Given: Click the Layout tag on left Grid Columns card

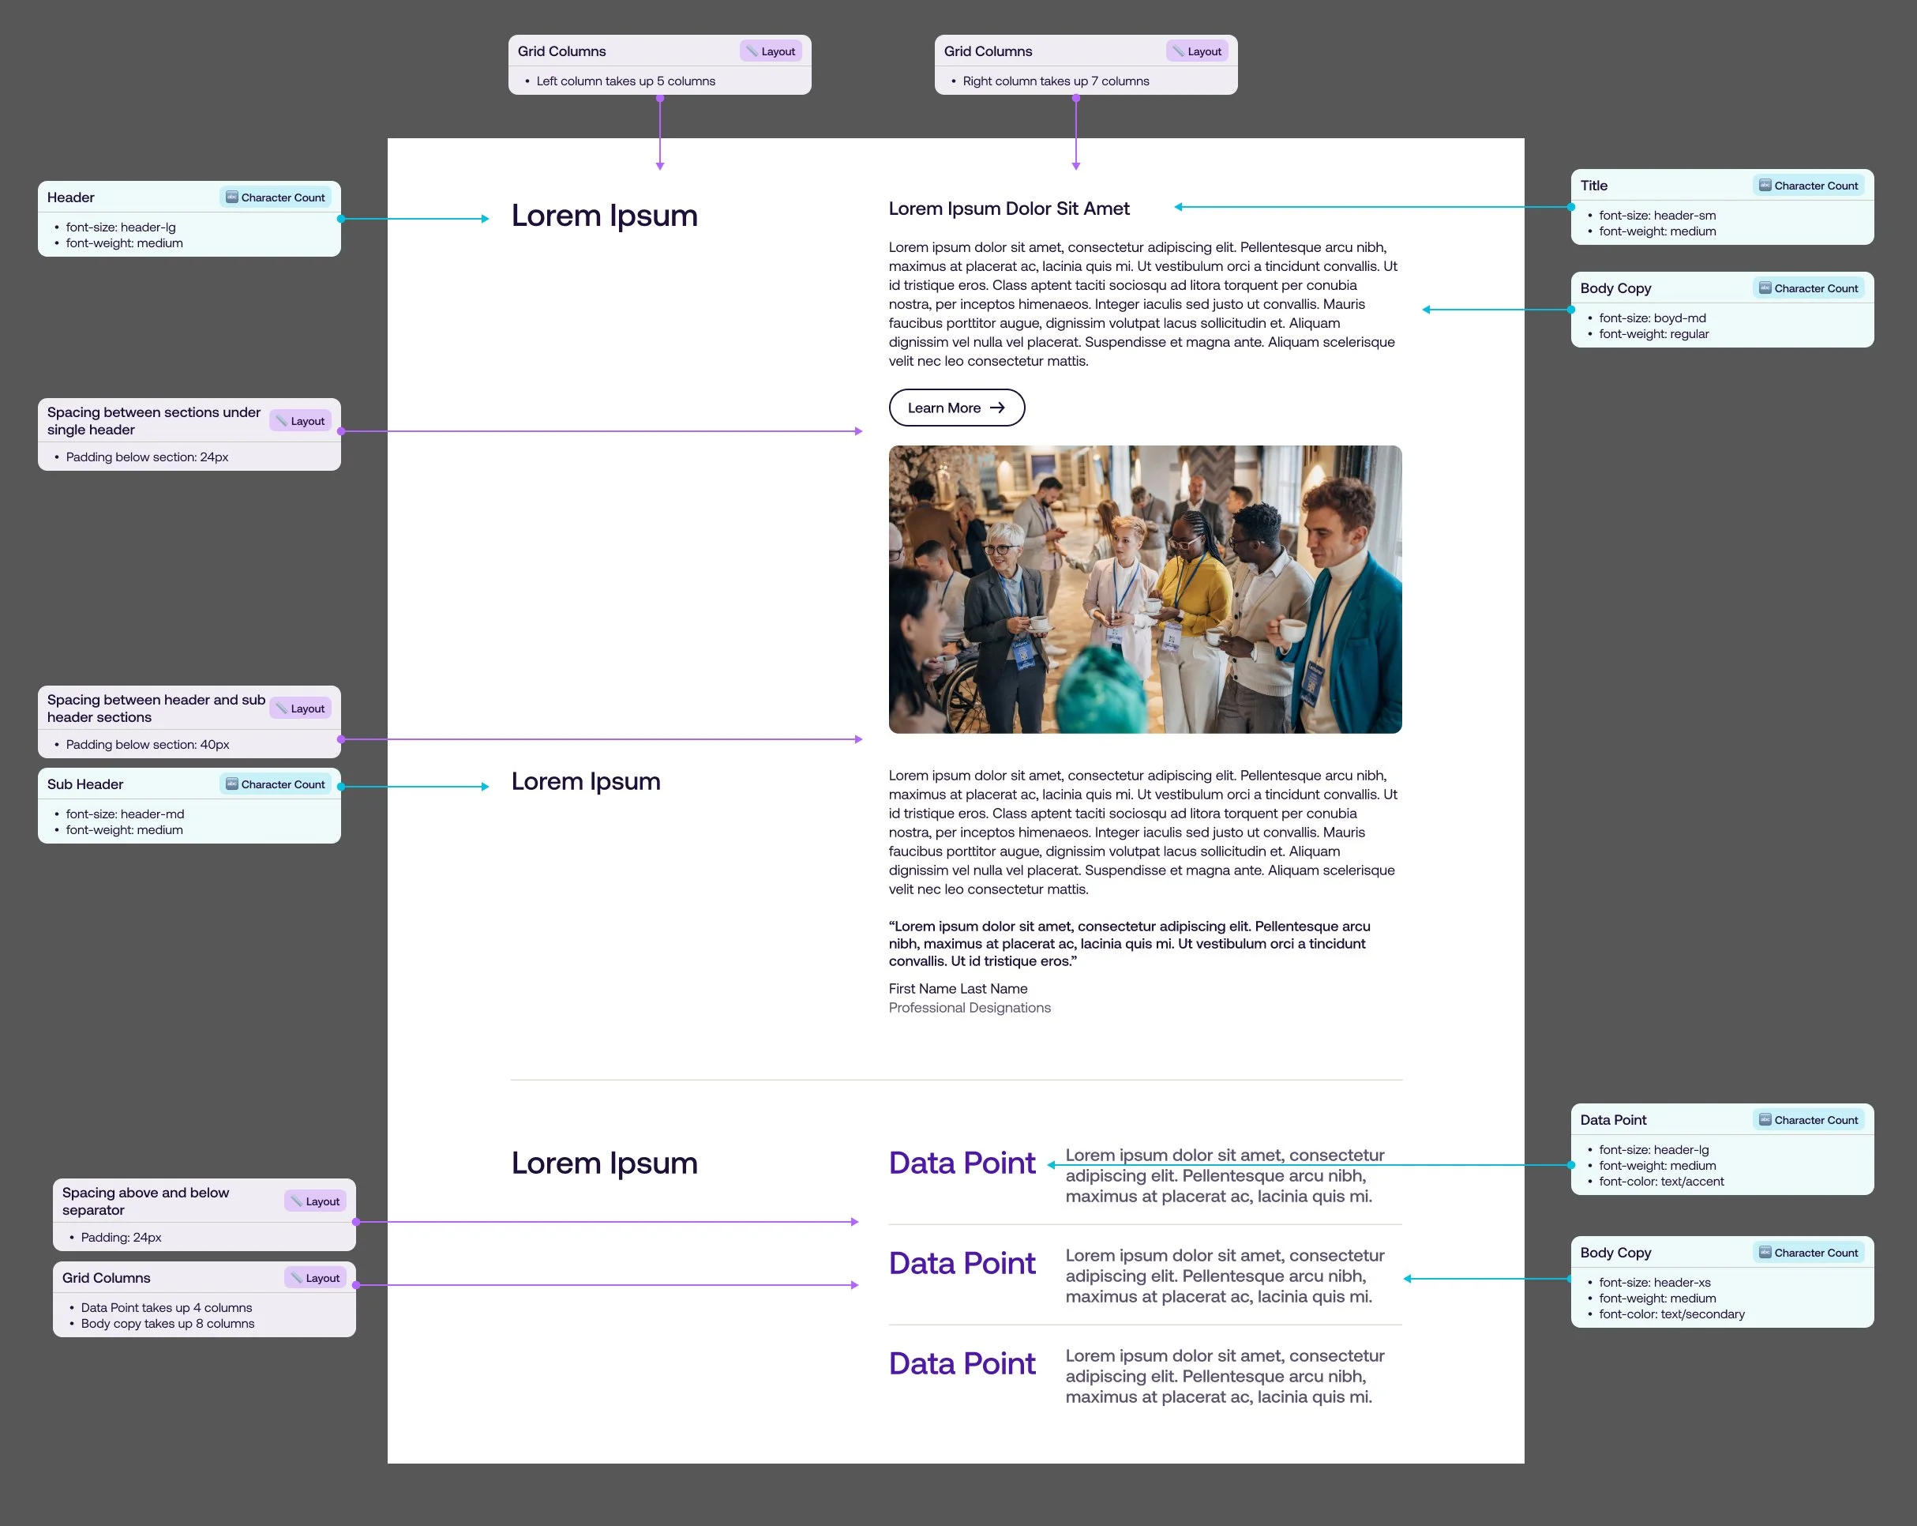Looking at the screenshot, I should pyautogui.click(x=770, y=51).
